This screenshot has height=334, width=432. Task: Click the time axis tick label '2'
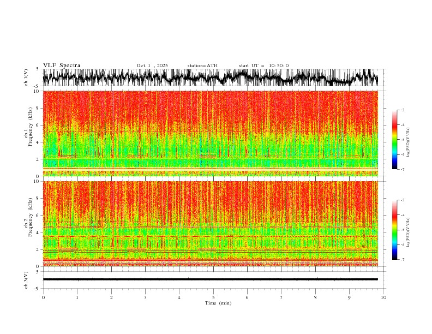111,297
